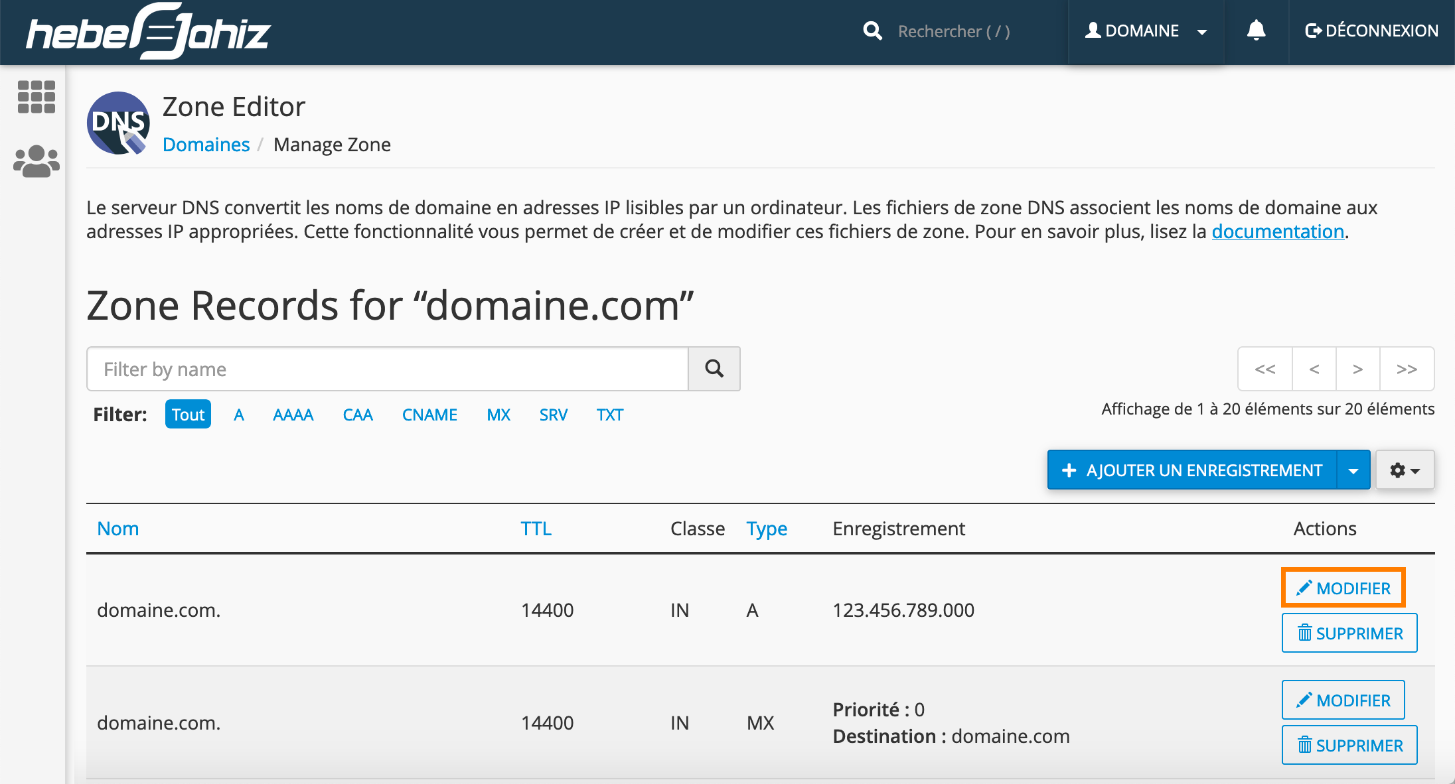Filter records by MX type
The image size is (1455, 784).
[498, 415]
